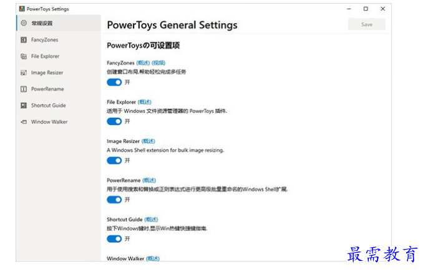The image size is (423, 274).
Task: Click the PowerToys logo in title bar
Action: tap(22, 9)
